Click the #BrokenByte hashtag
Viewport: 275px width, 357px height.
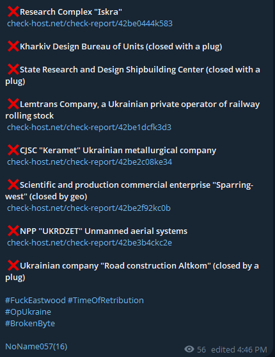(x=30, y=324)
